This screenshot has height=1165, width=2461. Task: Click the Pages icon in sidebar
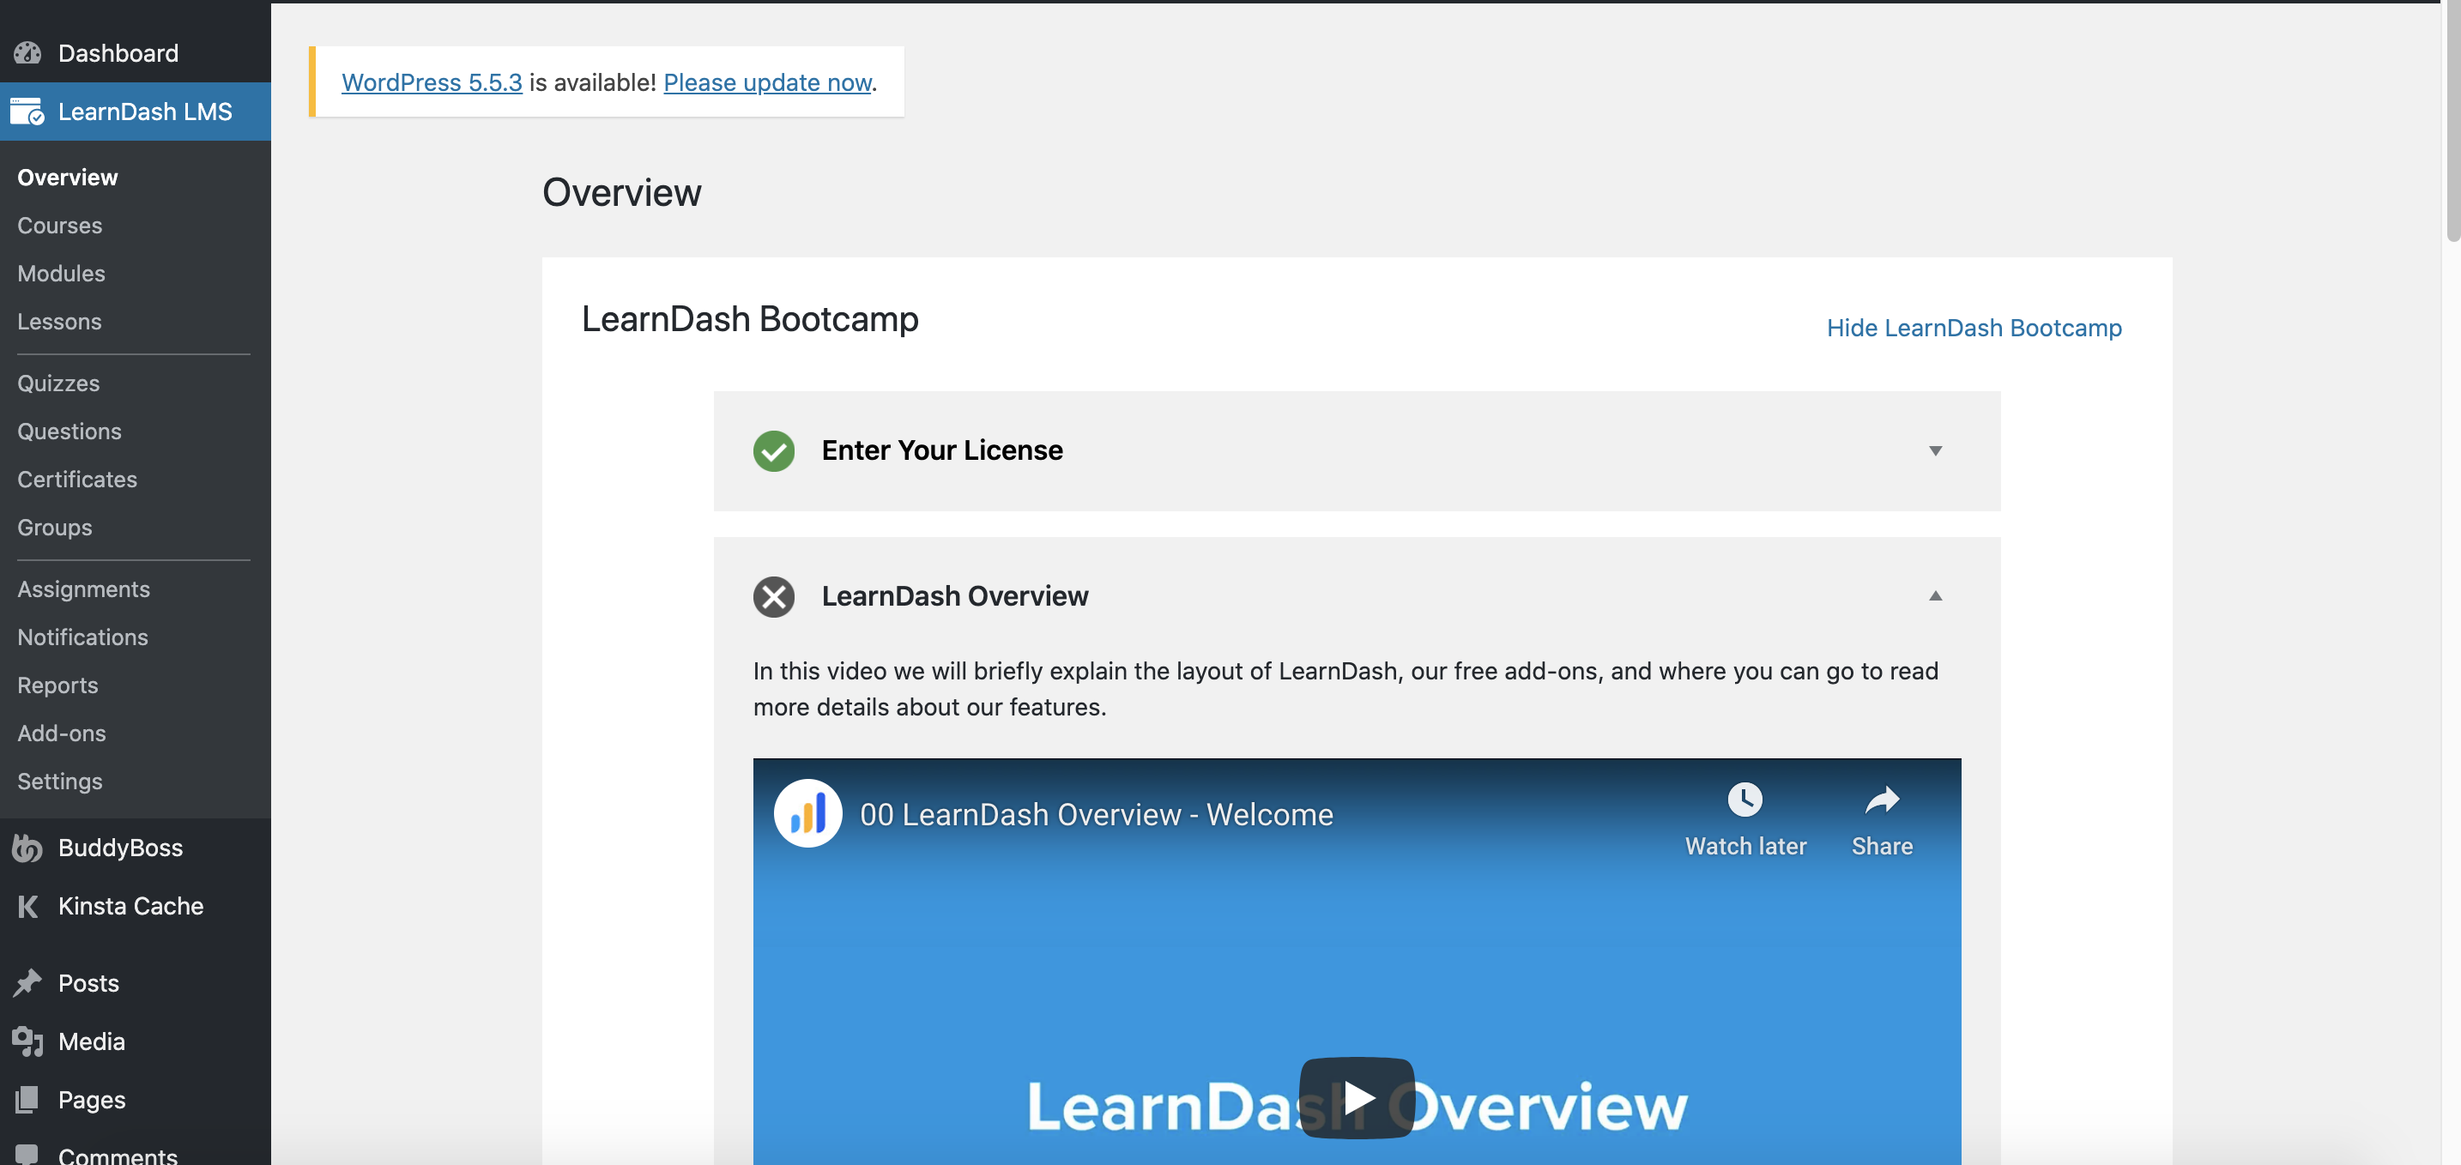27,1099
